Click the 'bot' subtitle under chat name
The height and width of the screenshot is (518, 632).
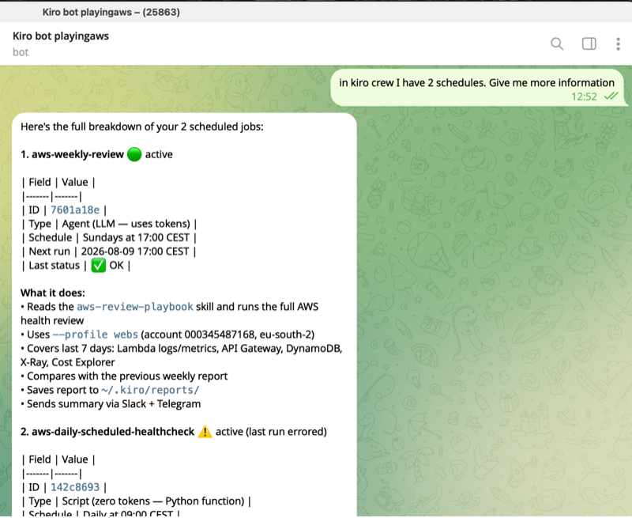(21, 52)
